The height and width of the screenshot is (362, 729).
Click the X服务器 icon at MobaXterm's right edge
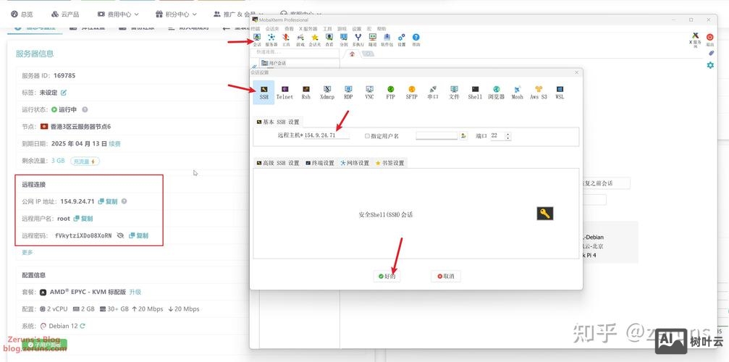pyautogui.click(x=696, y=40)
